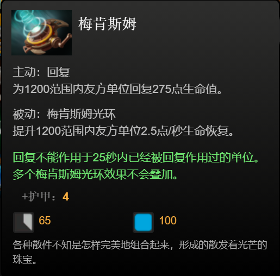The height and width of the screenshot is (276, 280).
Task: Click the blue mana cost square
Action: tap(143, 222)
